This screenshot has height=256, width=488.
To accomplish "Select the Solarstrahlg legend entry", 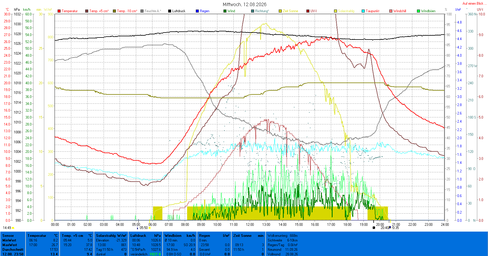I will [344, 11].
